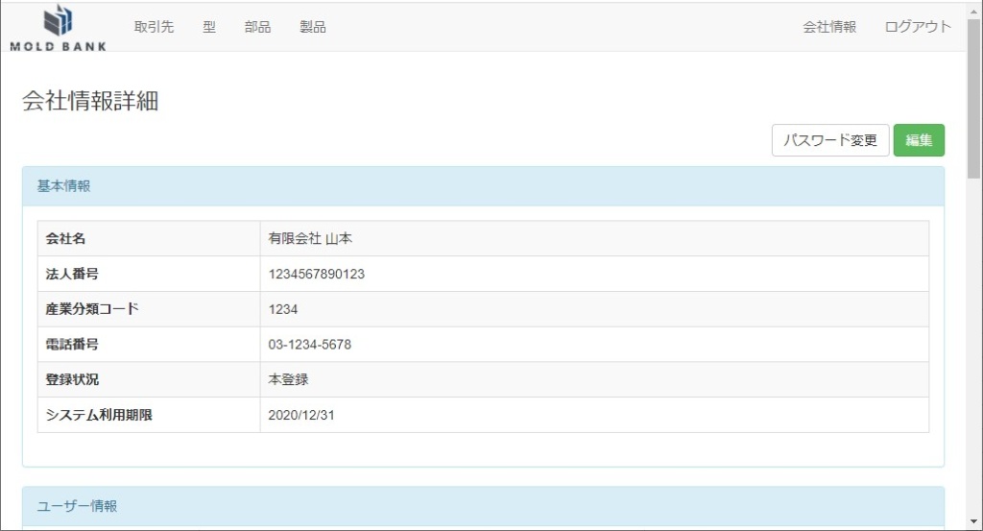
Task: Click the phone number 03-1234-5678
Action: 310,345
